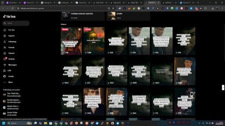
Task: Open the Windows Start menu
Action: point(4,123)
